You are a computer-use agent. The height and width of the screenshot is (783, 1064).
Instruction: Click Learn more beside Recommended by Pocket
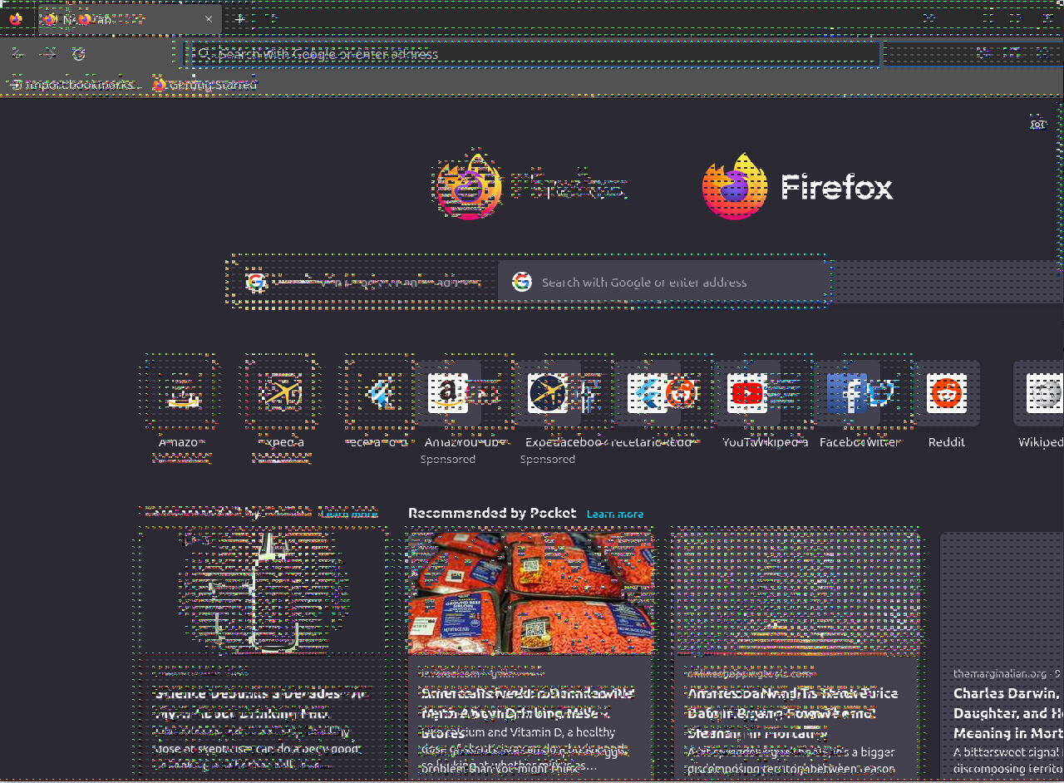point(614,515)
